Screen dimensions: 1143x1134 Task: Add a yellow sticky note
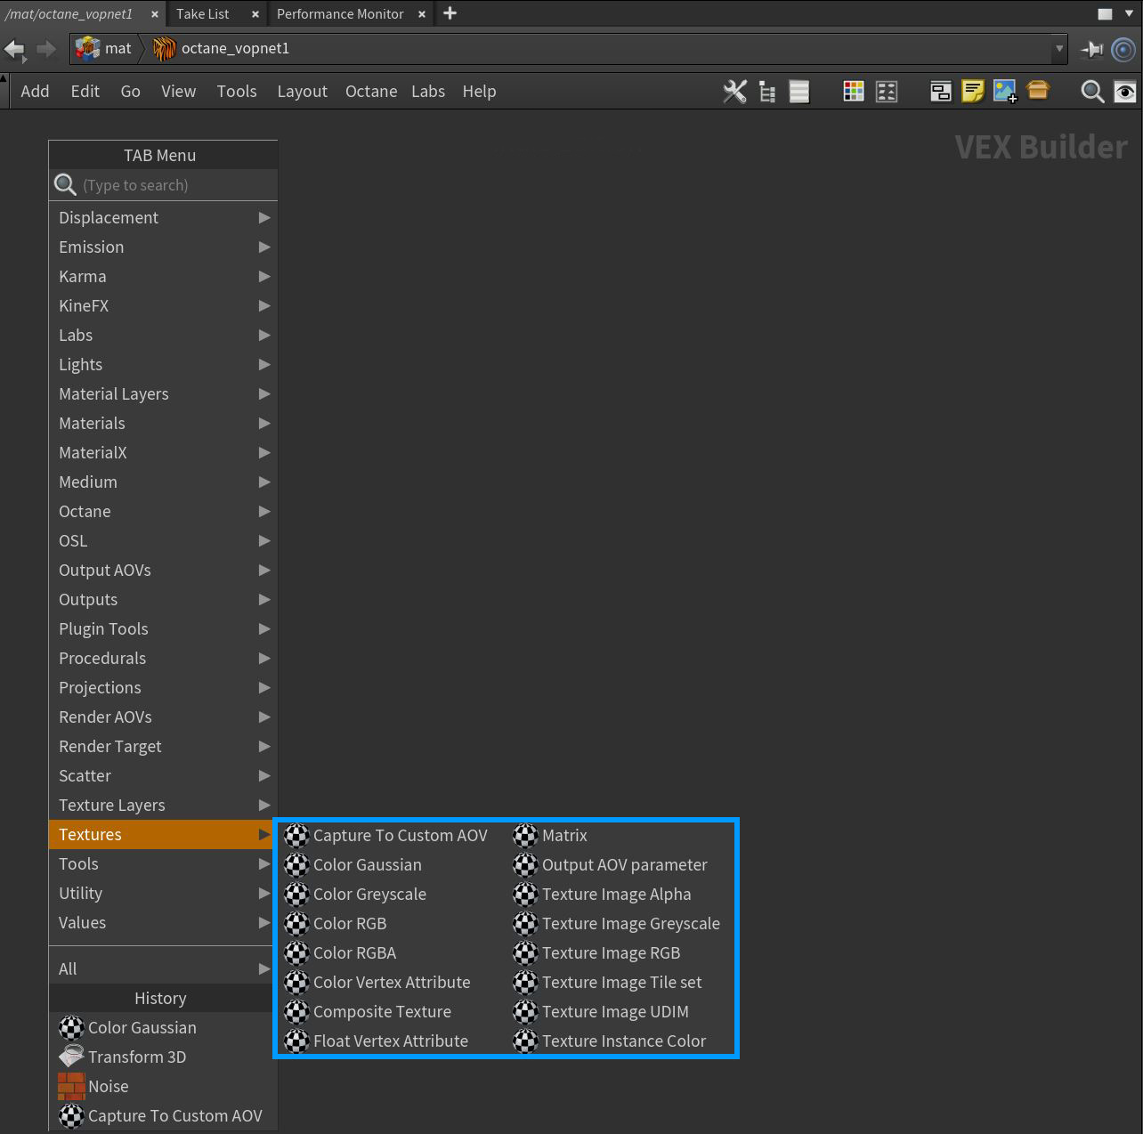[x=973, y=92]
